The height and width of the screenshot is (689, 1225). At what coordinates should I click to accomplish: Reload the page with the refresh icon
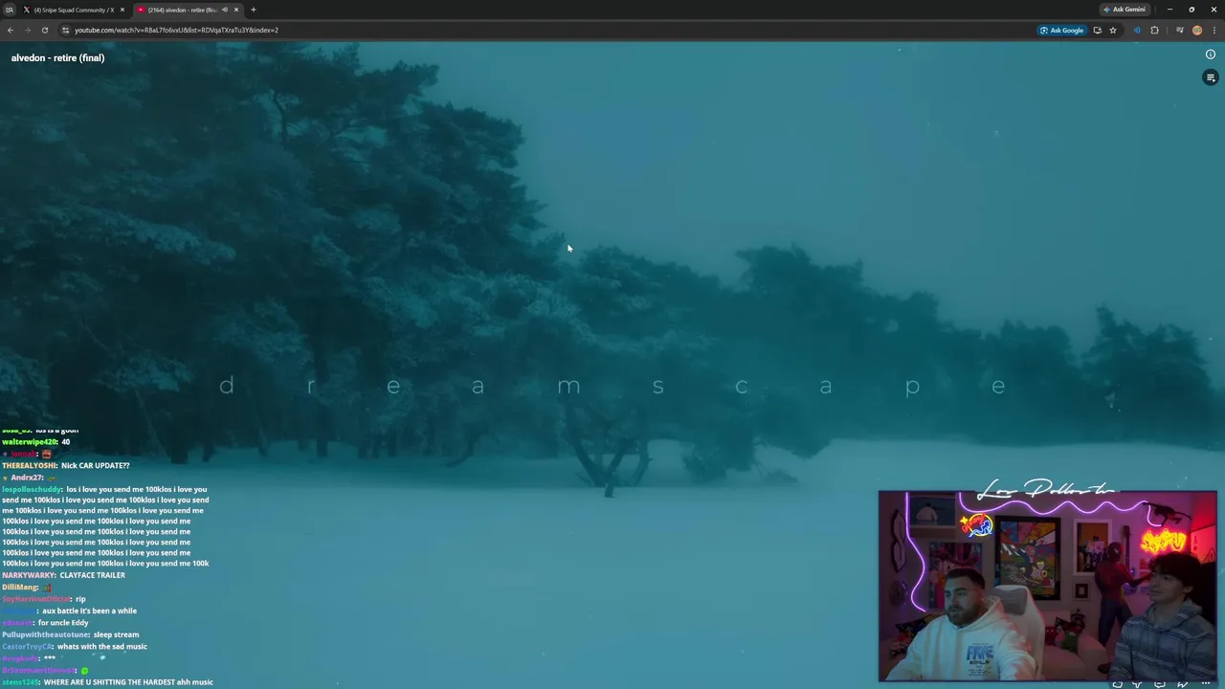(x=44, y=30)
